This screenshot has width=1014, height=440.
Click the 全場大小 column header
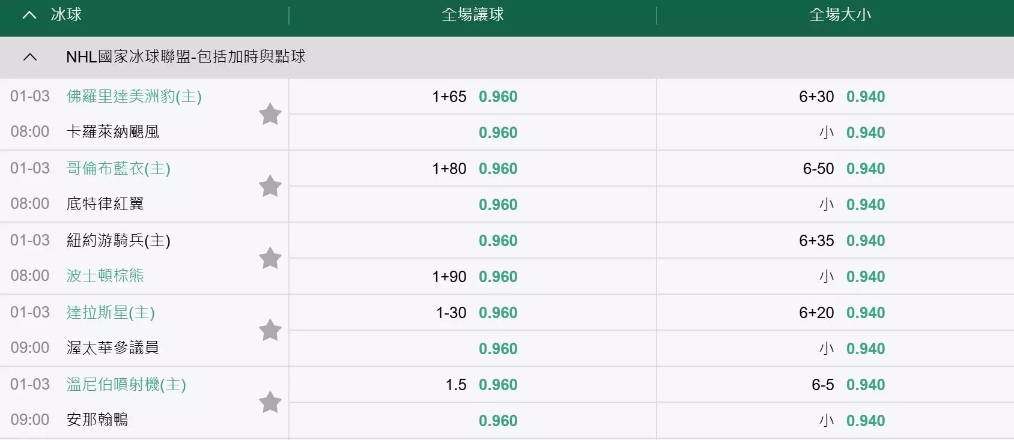pyautogui.click(x=840, y=15)
